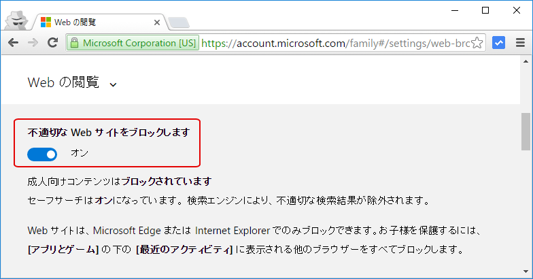Click the vertical scrollbar thumb
The width and height of the screenshot is (533, 279).
(526, 131)
